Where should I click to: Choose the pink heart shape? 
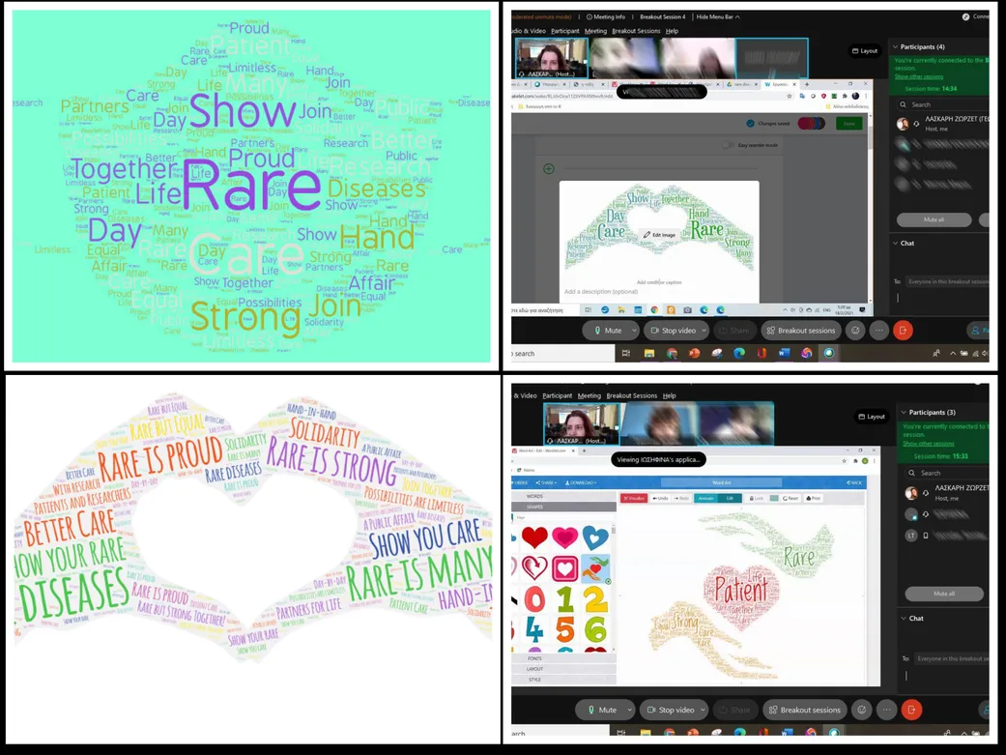click(x=565, y=537)
